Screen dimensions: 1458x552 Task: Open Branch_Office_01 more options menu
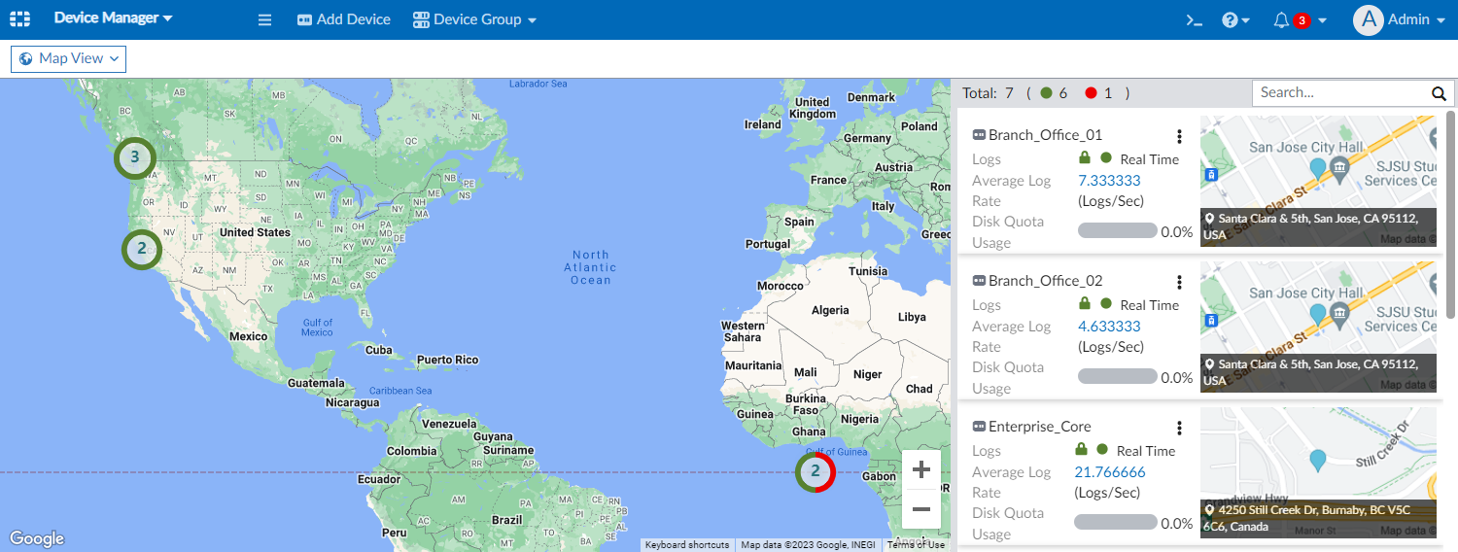tap(1179, 136)
